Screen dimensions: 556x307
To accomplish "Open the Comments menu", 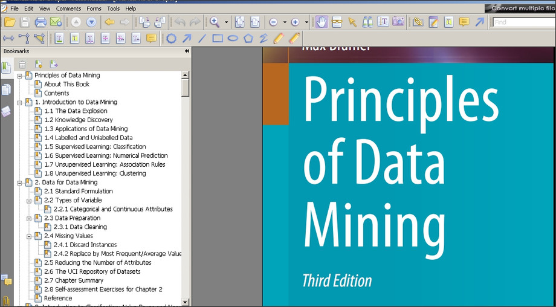I will pos(68,8).
